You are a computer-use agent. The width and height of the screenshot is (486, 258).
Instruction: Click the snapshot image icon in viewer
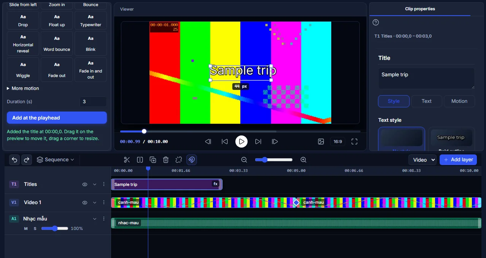click(x=321, y=142)
